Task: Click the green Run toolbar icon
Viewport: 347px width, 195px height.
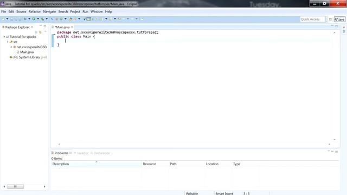Action: click(34, 19)
